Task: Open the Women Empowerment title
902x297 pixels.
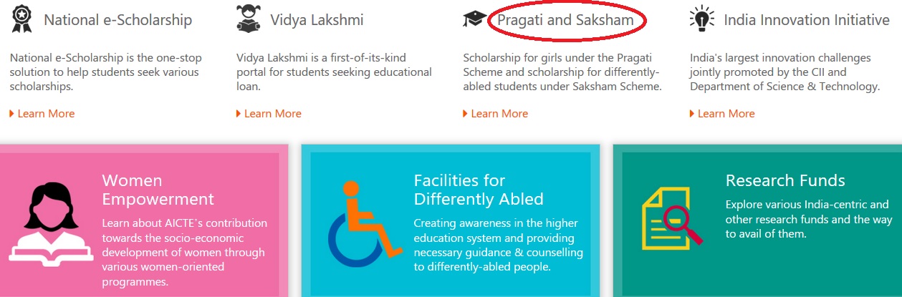Action: tap(158, 190)
